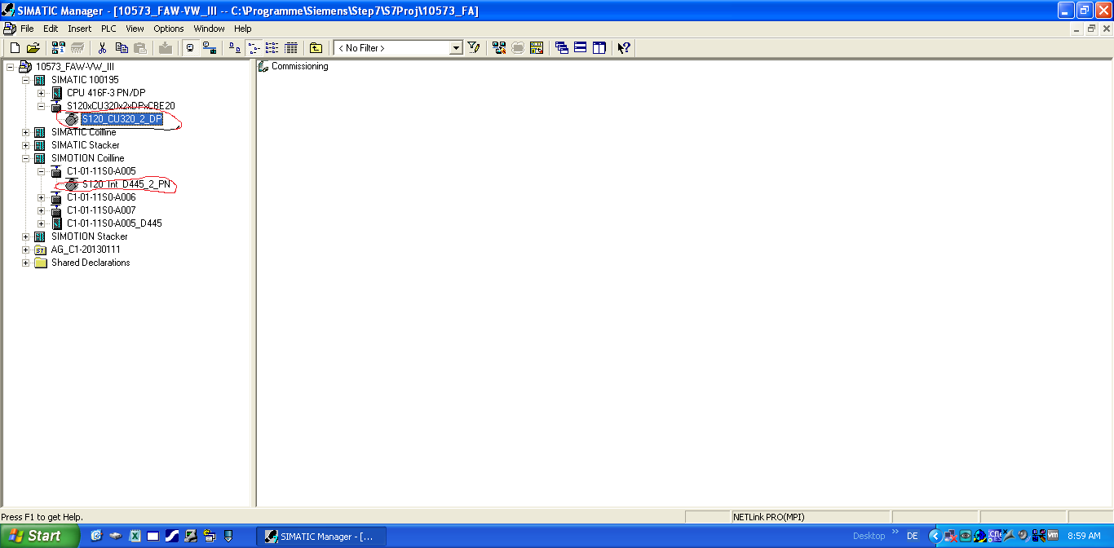Click the filter funnel icon

(473, 48)
